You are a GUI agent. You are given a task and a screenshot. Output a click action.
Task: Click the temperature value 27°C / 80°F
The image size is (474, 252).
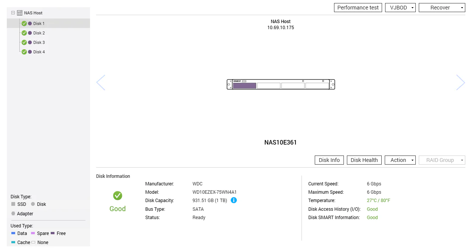[379, 201]
